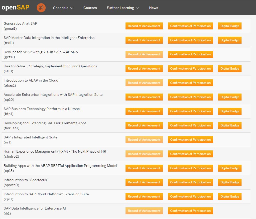Download Record of Achievement for mdi1
The height and width of the screenshot is (219, 256).
click(x=144, y=40)
